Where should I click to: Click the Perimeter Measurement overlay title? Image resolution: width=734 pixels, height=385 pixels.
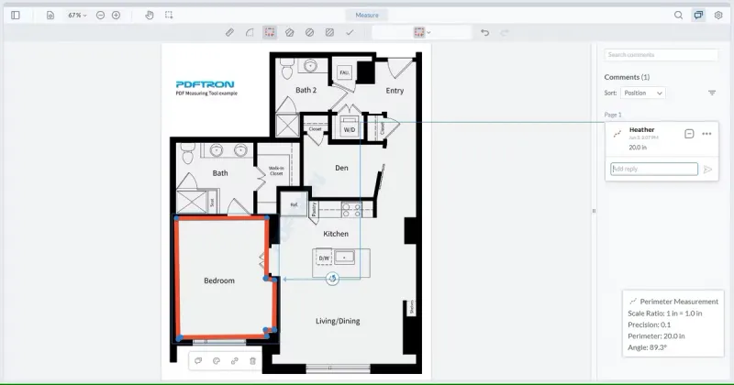point(679,302)
